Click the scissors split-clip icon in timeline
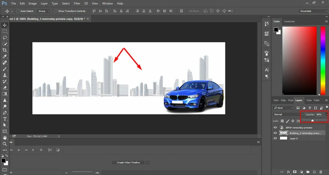The width and height of the screenshot is (329, 175). tap(50, 150)
